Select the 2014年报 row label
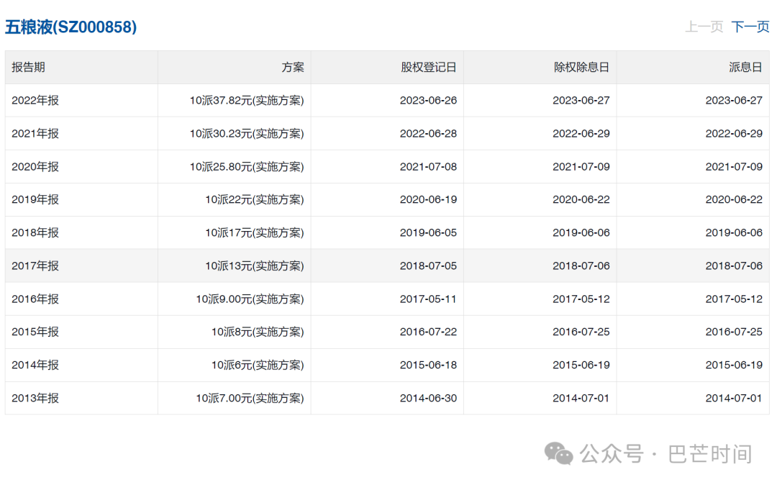The image size is (777, 485). pos(35,365)
